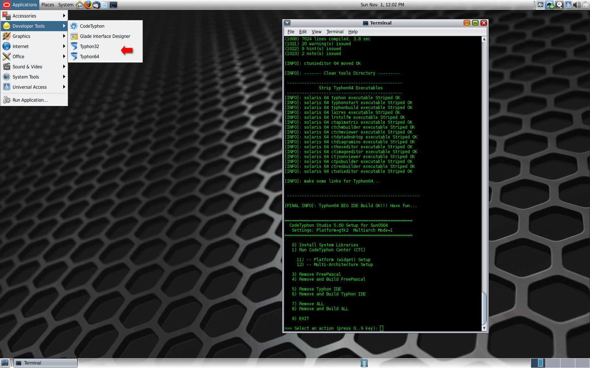
Task: Open the Applications menu in the top panel
Action: tap(20, 5)
